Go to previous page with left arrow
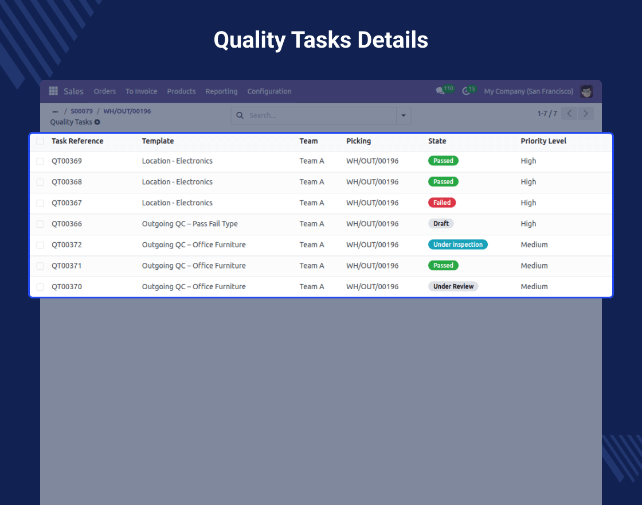The width and height of the screenshot is (642, 505). coord(569,114)
